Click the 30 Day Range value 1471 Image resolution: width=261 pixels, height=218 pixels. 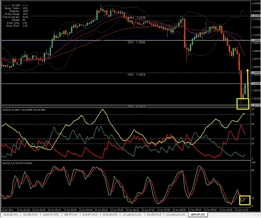pyautogui.click(x=25, y=14)
